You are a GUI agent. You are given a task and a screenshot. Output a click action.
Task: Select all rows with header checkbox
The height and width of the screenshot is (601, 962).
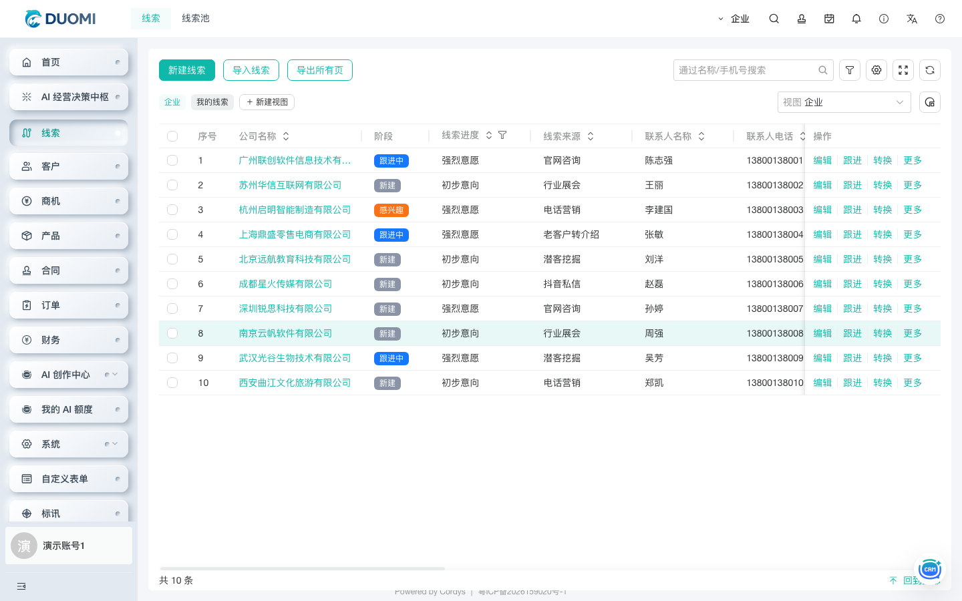pos(172,136)
